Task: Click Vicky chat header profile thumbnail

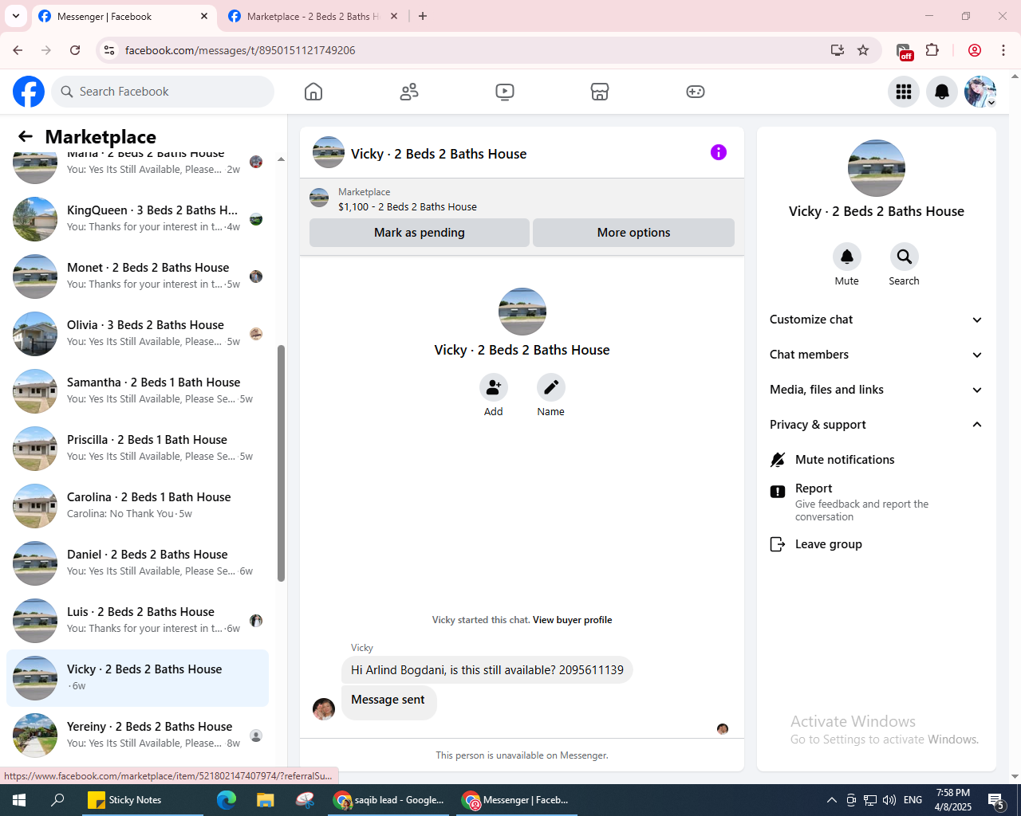Action: (329, 152)
